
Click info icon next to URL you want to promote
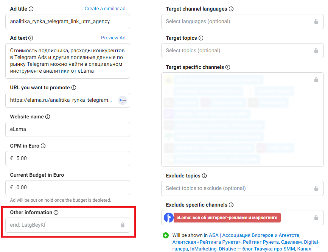(x=74, y=87)
